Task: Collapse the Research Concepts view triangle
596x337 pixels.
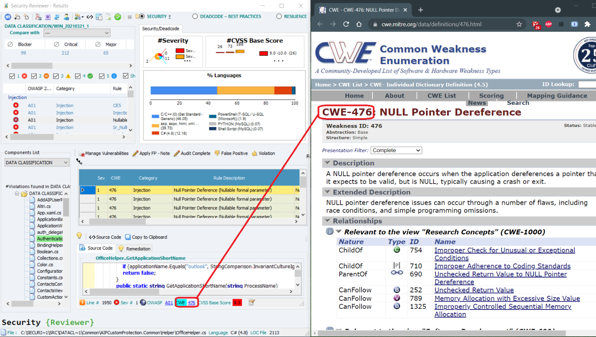Action: coord(338,231)
